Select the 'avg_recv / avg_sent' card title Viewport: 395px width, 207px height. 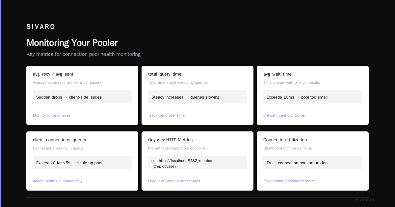53,74
